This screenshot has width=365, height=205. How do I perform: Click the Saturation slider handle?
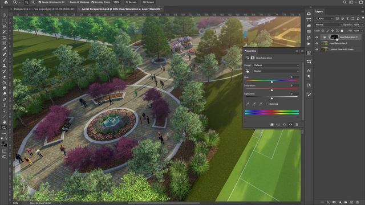pyautogui.click(x=271, y=90)
